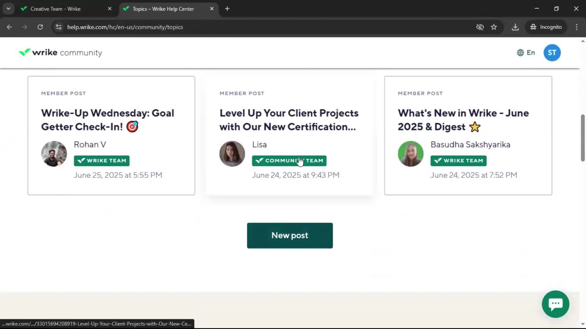The width and height of the screenshot is (586, 329).
Task: Switch to the Creative Team - Wrike tab
Action: tap(56, 9)
